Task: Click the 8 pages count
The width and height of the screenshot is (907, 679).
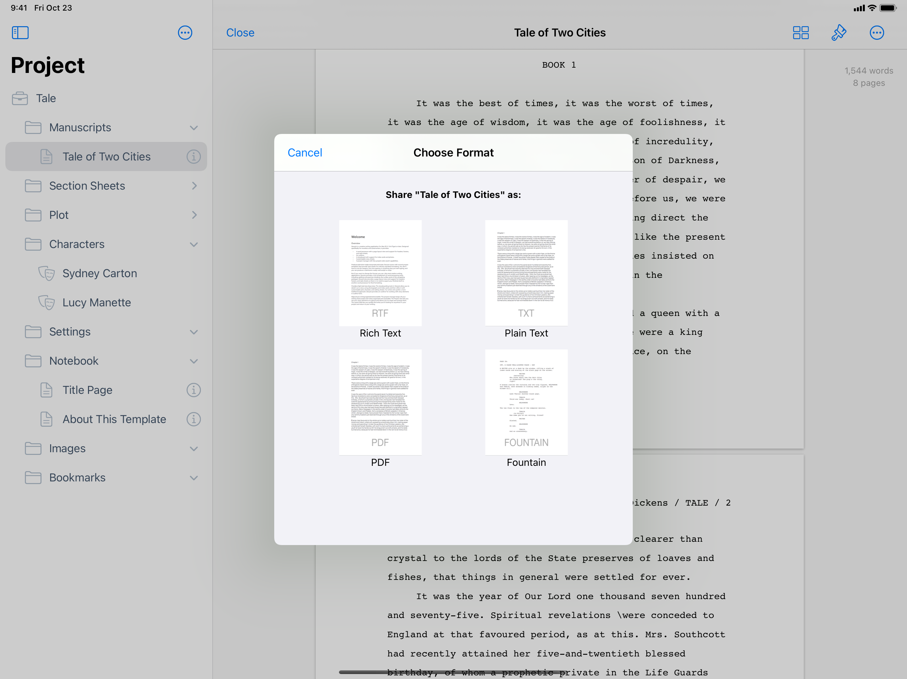Action: coord(868,83)
